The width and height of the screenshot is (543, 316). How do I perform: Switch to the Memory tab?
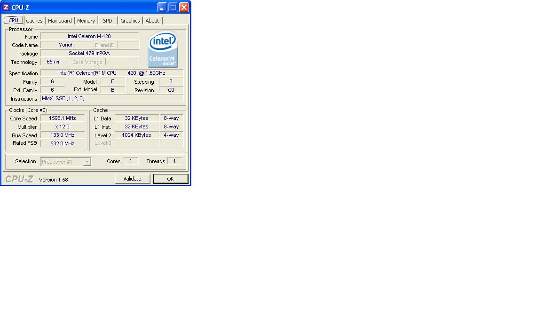tap(86, 21)
